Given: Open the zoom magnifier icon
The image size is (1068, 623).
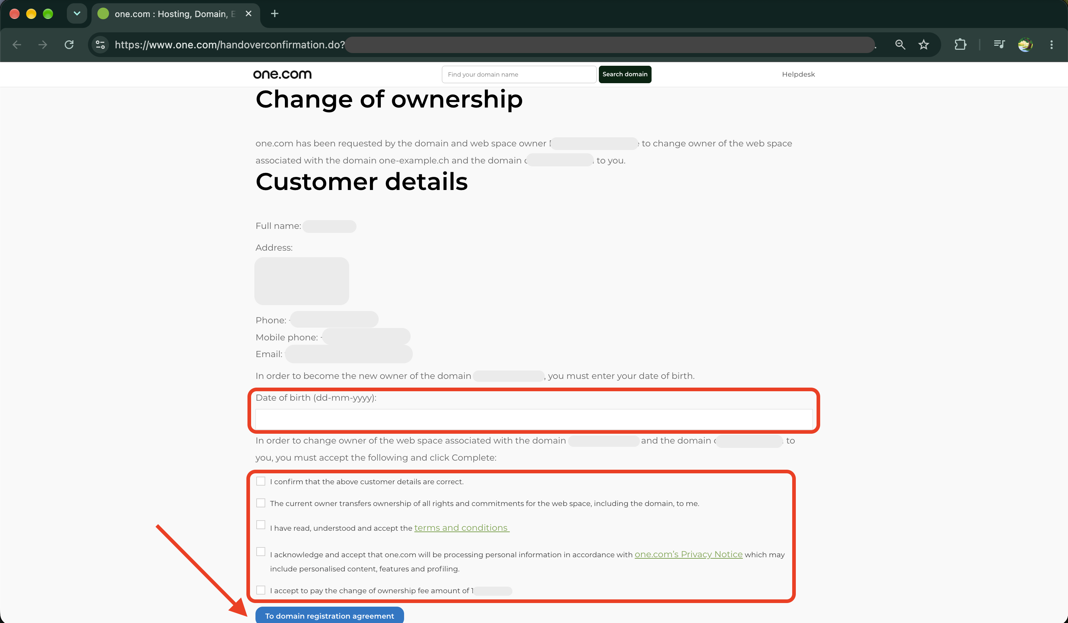Looking at the screenshot, I should coord(900,44).
